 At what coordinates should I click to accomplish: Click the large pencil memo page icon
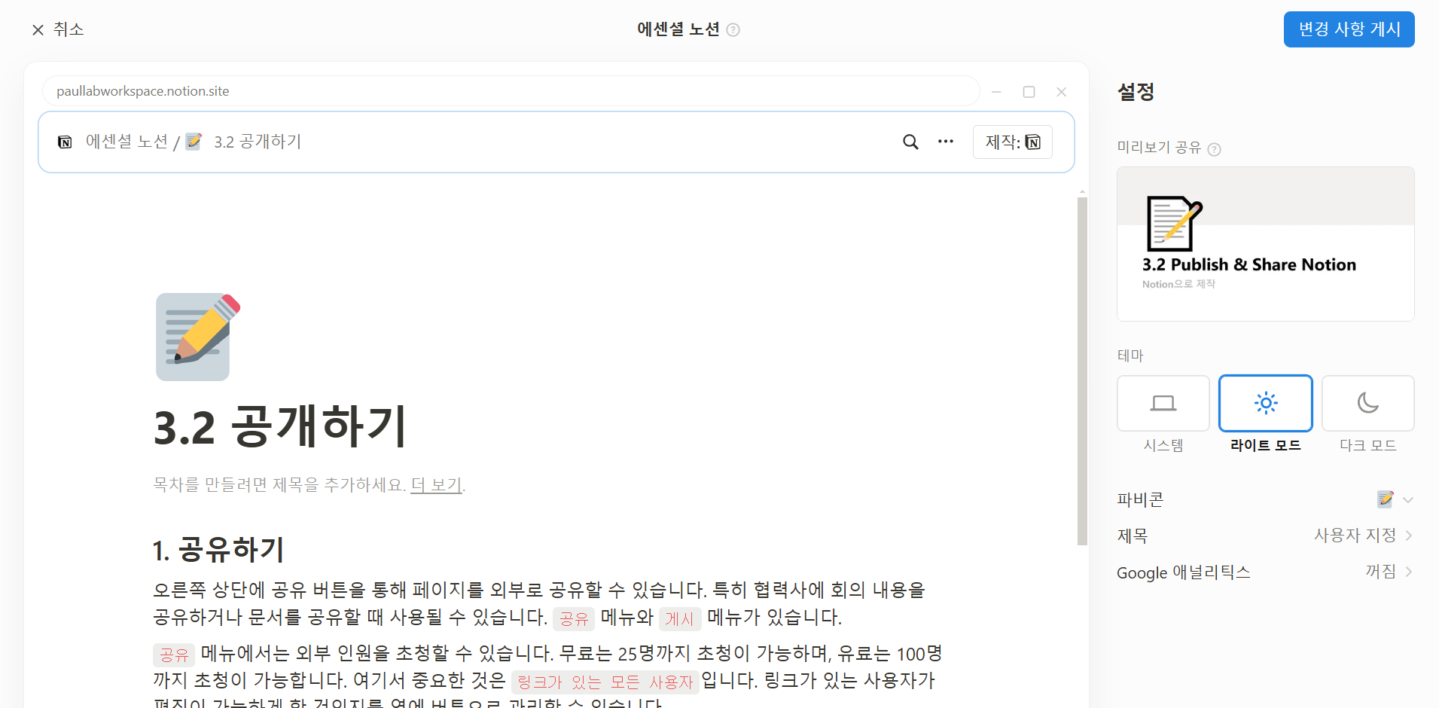[x=198, y=337]
